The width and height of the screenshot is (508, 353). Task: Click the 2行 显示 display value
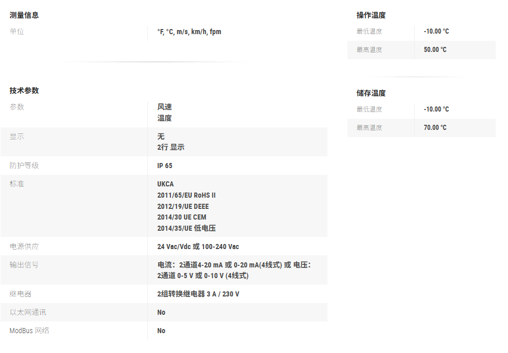point(170,147)
